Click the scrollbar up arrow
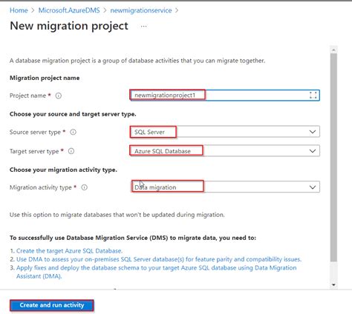The width and height of the screenshot is (352, 314). pyautogui.click(x=333, y=50)
